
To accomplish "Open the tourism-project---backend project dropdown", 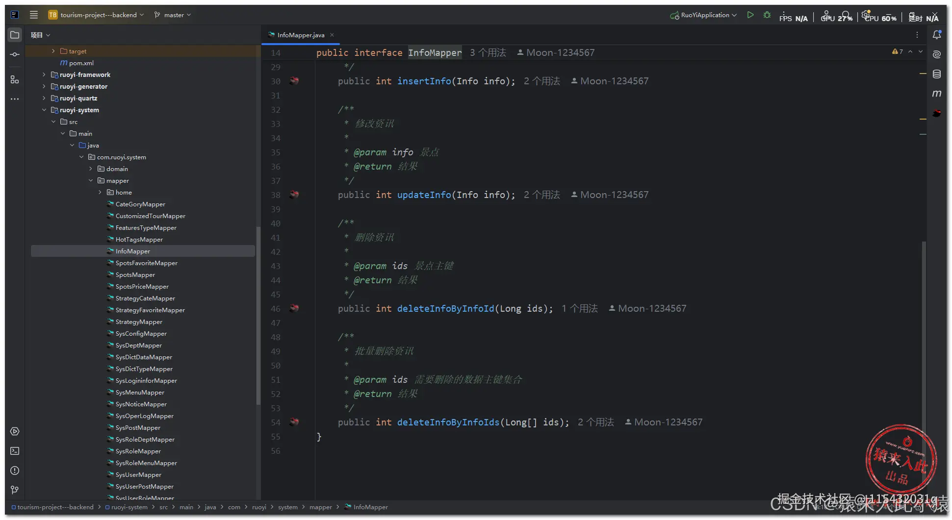I will [96, 15].
